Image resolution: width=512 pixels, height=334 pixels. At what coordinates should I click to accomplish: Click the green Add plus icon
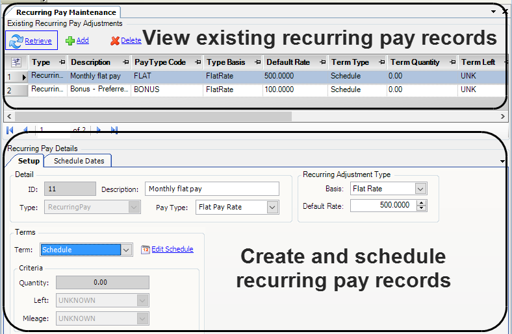[x=70, y=41]
